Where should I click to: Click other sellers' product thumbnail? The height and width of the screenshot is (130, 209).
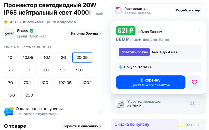pyautogui.click(x=120, y=104)
